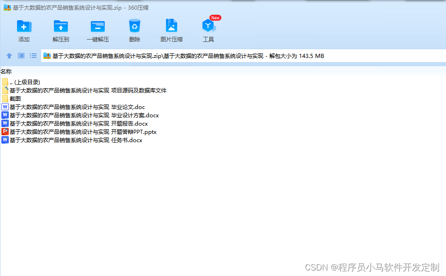
Task: Select the 毕业论文.doc file
Action: coord(73,107)
